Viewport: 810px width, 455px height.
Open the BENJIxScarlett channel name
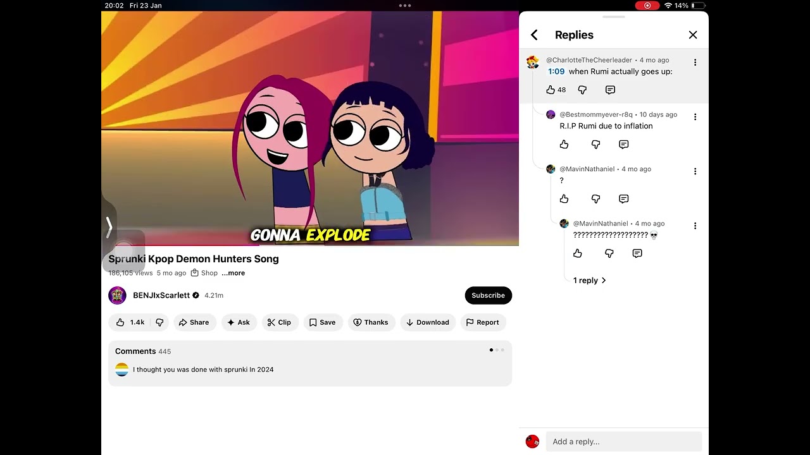click(x=161, y=295)
